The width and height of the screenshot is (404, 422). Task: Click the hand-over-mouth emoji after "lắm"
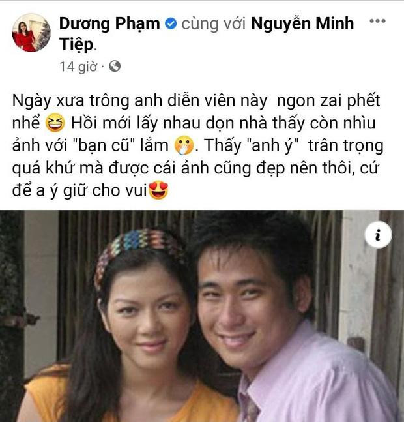[x=184, y=145]
